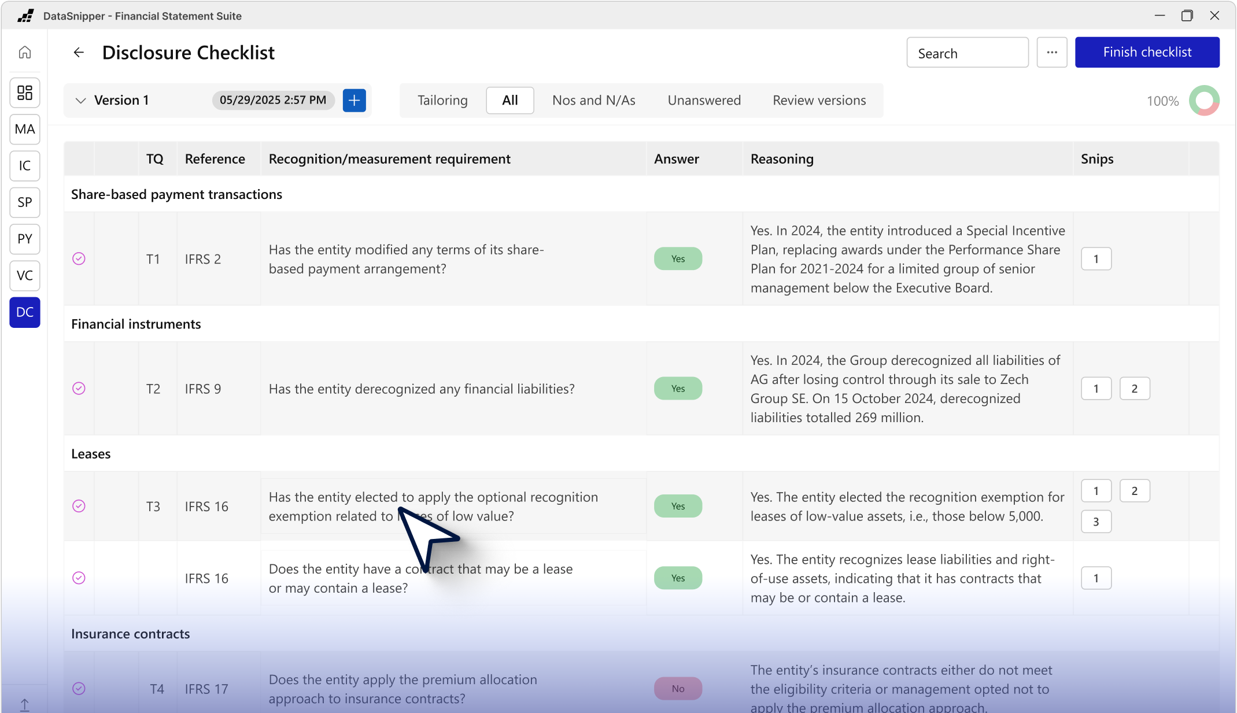
Task: Switch to the Review versions tab
Action: point(819,100)
